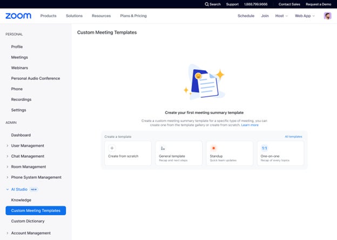Click Request a Demo
The height and width of the screenshot is (240, 337).
(x=318, y=4)
